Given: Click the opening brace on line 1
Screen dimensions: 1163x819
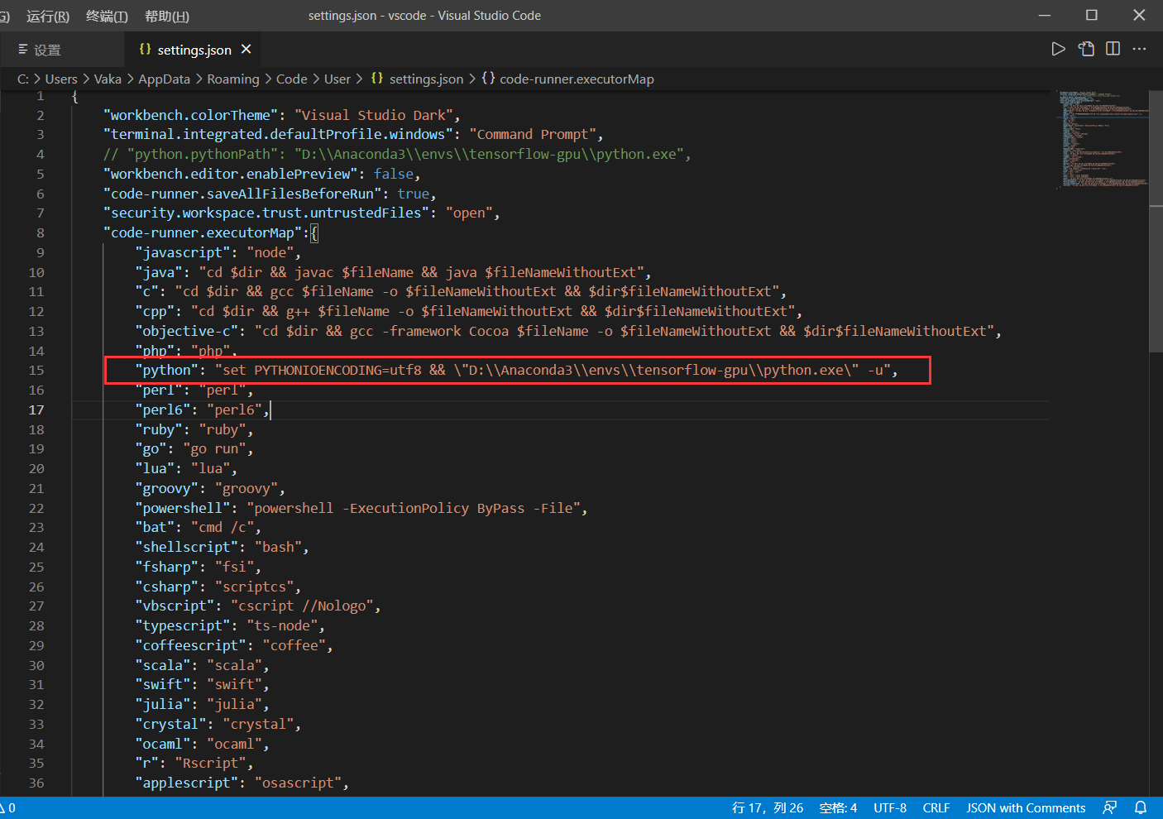Looking at the screenshot, I should click(x=75, y=96).
